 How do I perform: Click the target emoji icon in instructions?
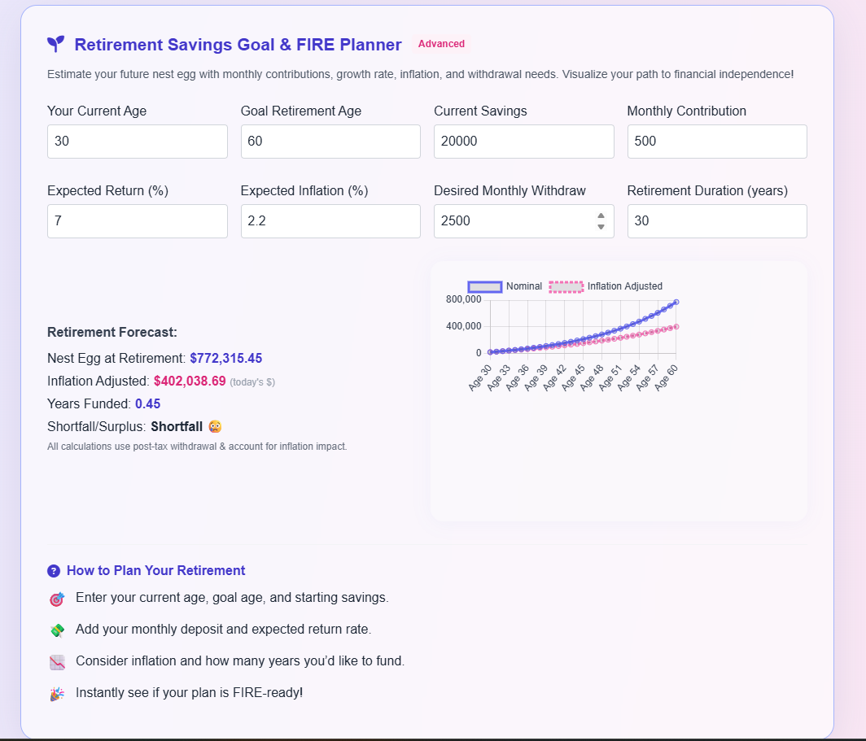click(x=56, y=599)
